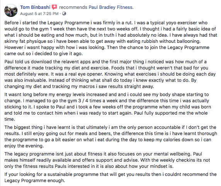Click the red star recommendation badge icon

point(54,7)
